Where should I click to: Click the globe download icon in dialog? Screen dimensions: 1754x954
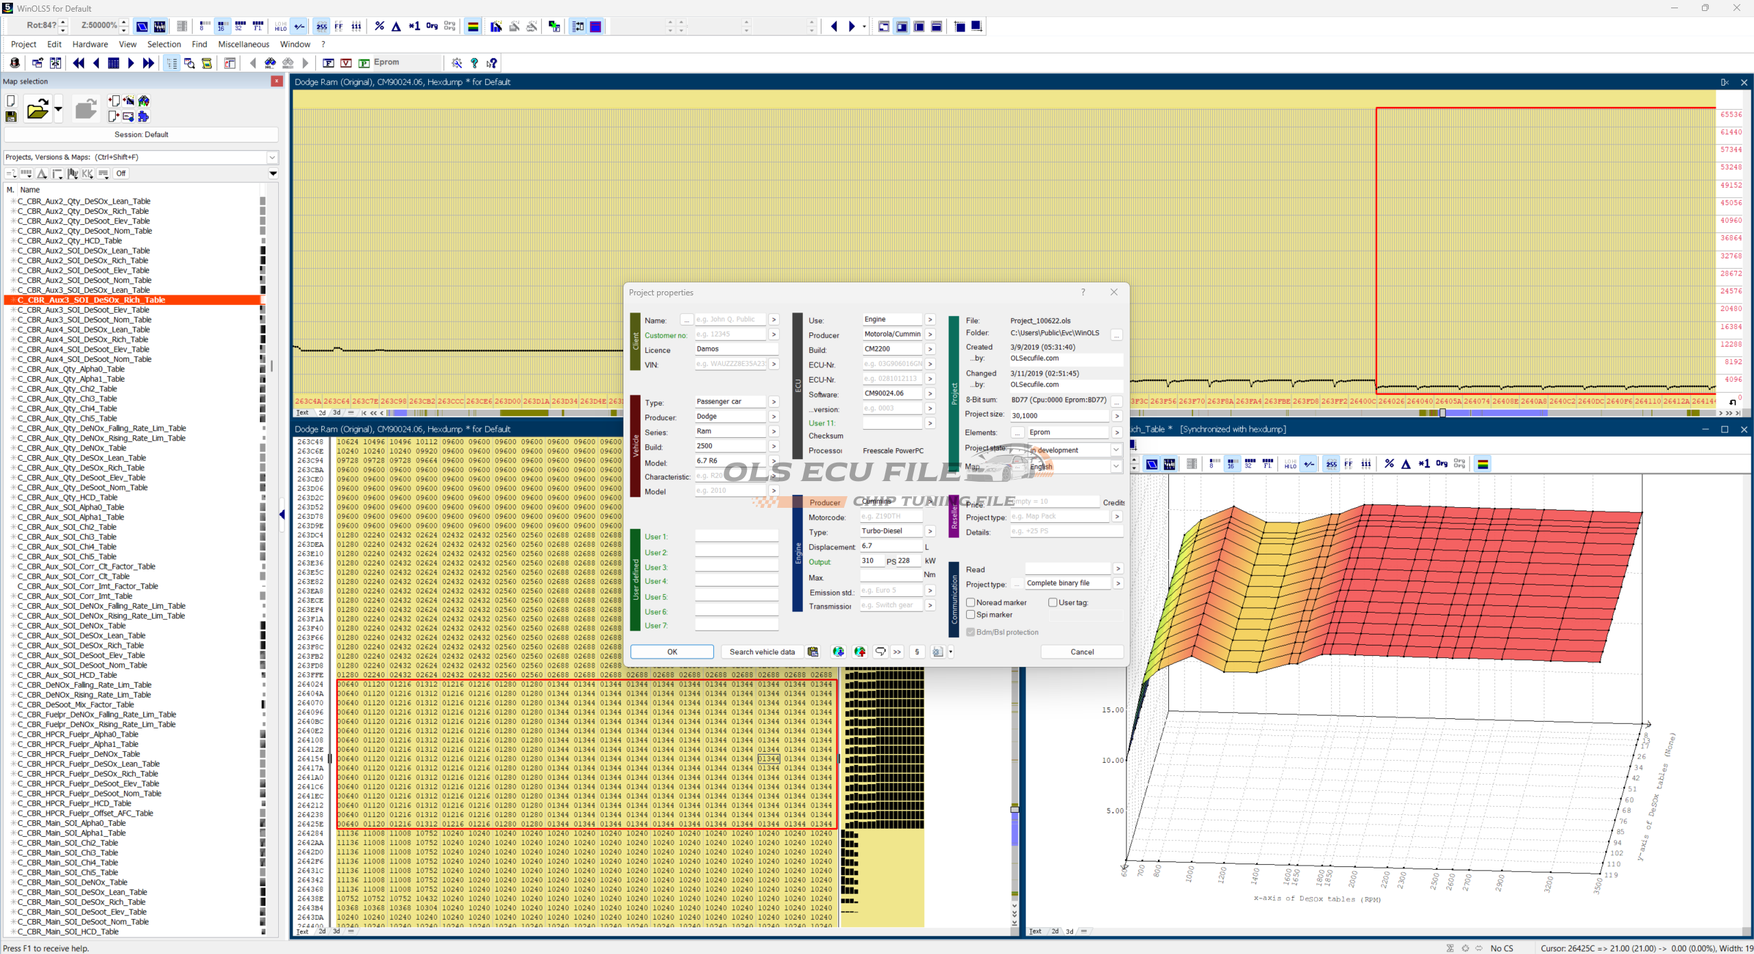point(838,652)
